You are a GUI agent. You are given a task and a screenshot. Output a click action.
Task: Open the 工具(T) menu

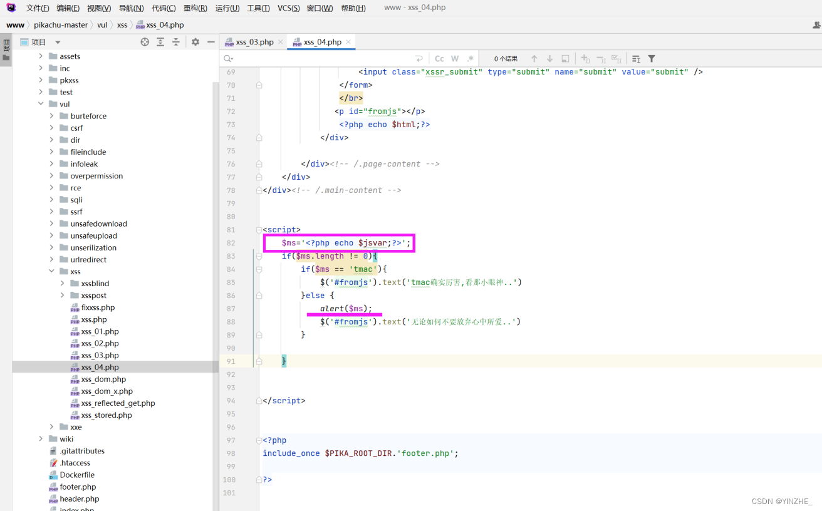pyautogui.click(x=258, y=8)
